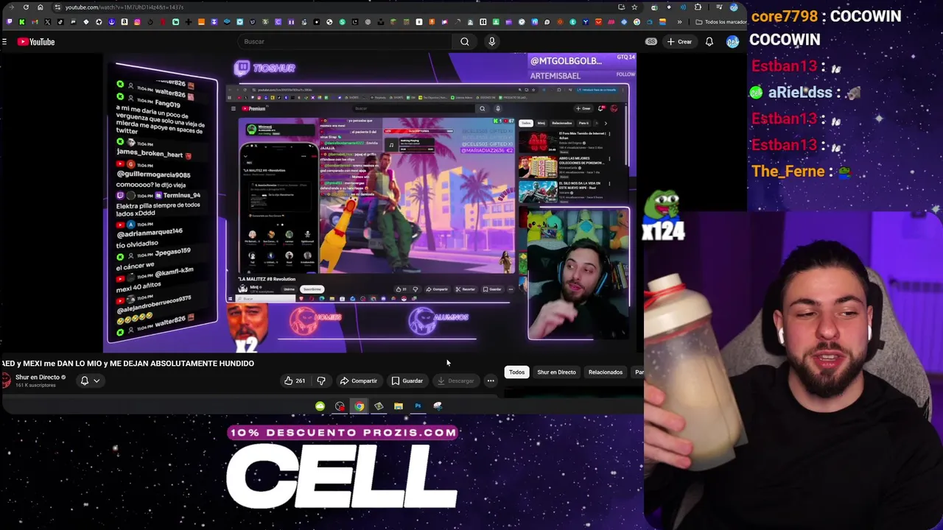The image size is (943, 530).
Task: Open the Amazon bookmark icon
Action: (125, 21)
